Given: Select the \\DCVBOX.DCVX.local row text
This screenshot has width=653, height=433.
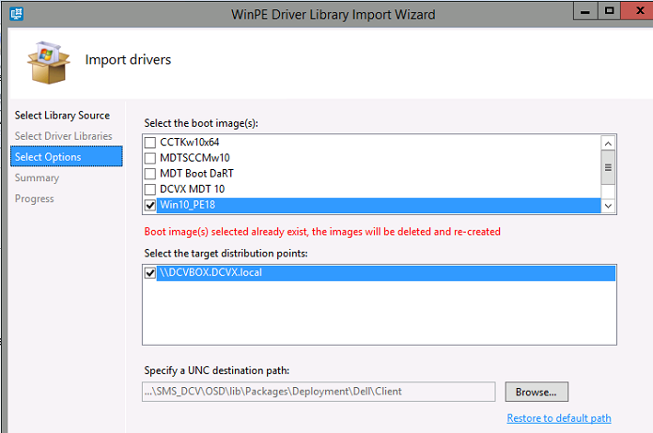Looking at the screenshot, I should point(210,272).
